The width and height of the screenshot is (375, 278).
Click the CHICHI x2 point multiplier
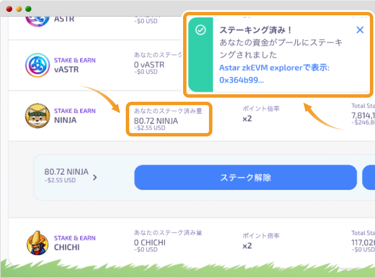(247, 246)
